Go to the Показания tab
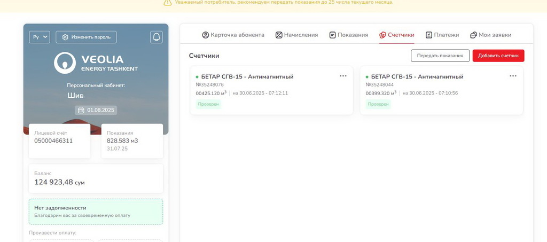This screenshot has width=547, height=242. point(348,35)
